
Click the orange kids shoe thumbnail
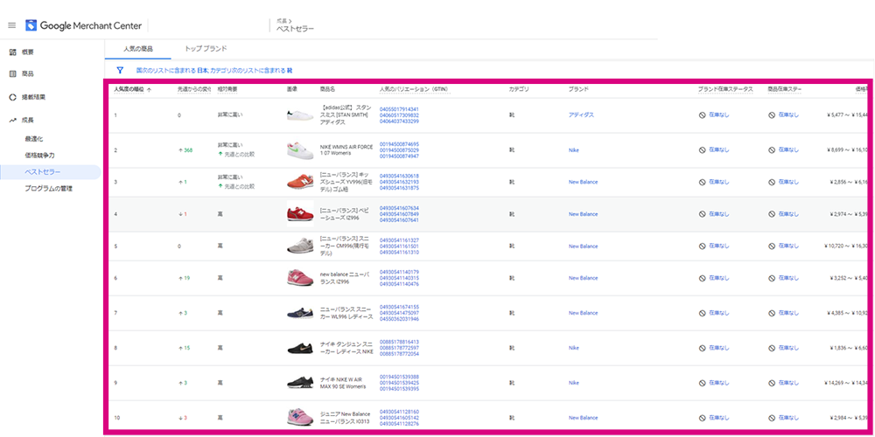point(300,183)
